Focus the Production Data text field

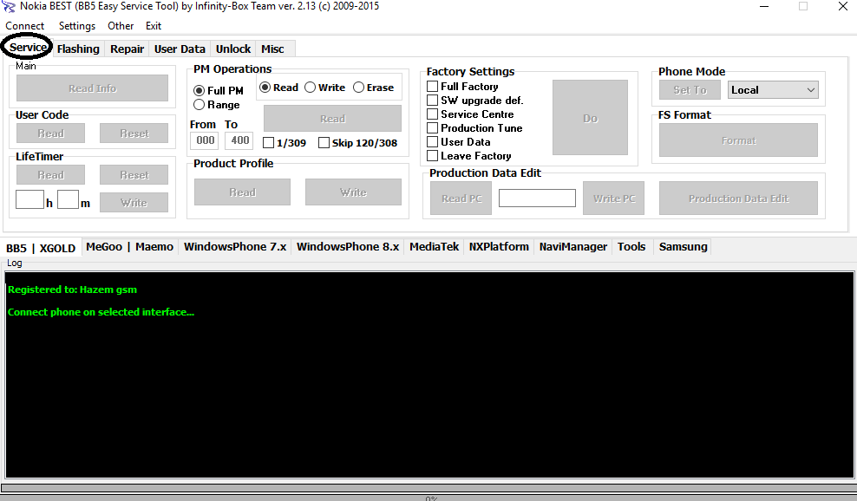click(x=537, y=198)
